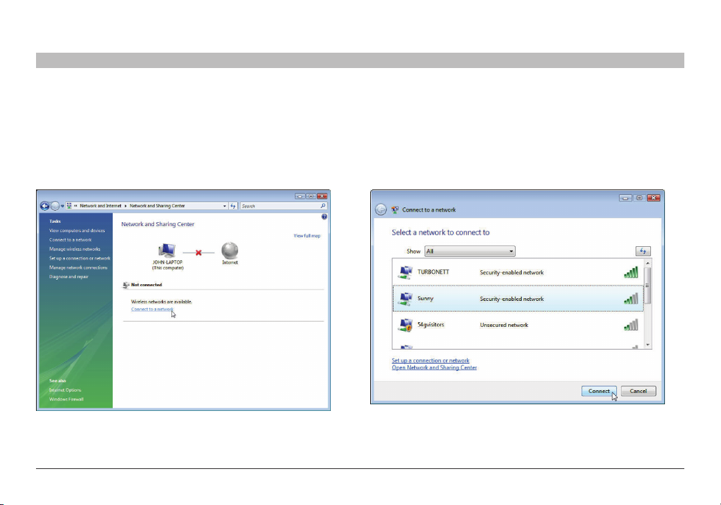This screenshot has height=505, width=721.
Task: Click the Back arrow in Network and Sharing Center
Action: click(45, 206)
